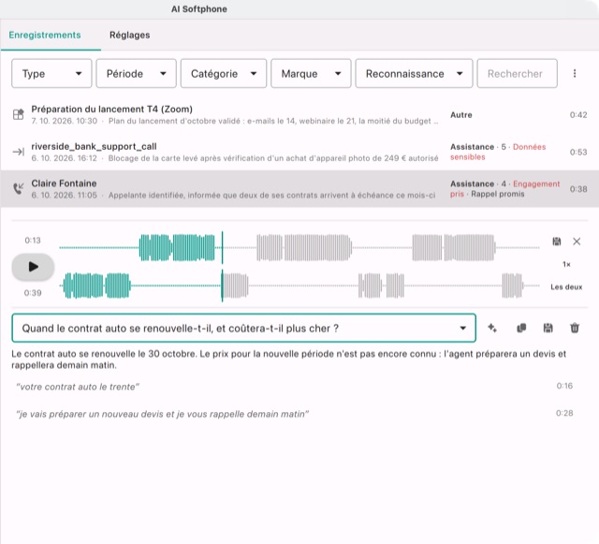Click the Engagement pris tag
The image size is (599, 544).
(x=504, y=189)
